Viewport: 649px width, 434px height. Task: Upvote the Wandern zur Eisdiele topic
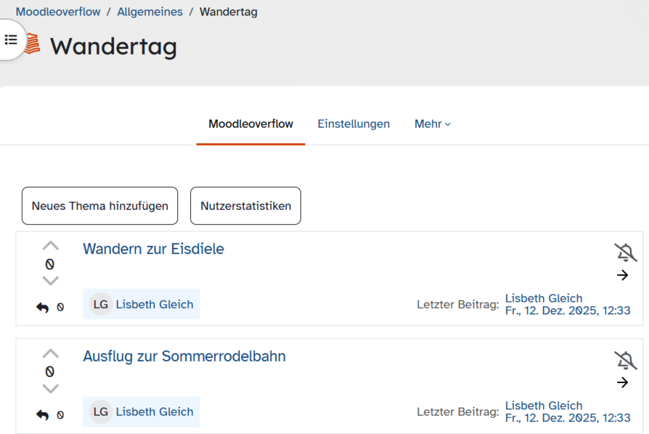click(50, 246)
